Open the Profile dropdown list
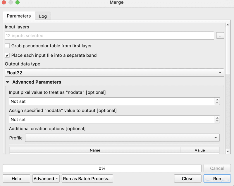This screenshot has width=234, height=186. point(122,138)
